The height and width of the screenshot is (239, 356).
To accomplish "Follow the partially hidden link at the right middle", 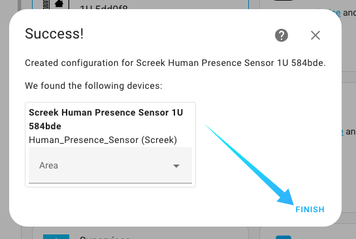I will pos(340,132).
